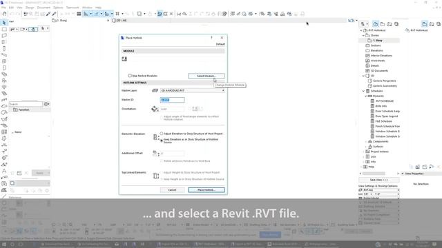
Task: Open the Design menu
Action: 30,8
